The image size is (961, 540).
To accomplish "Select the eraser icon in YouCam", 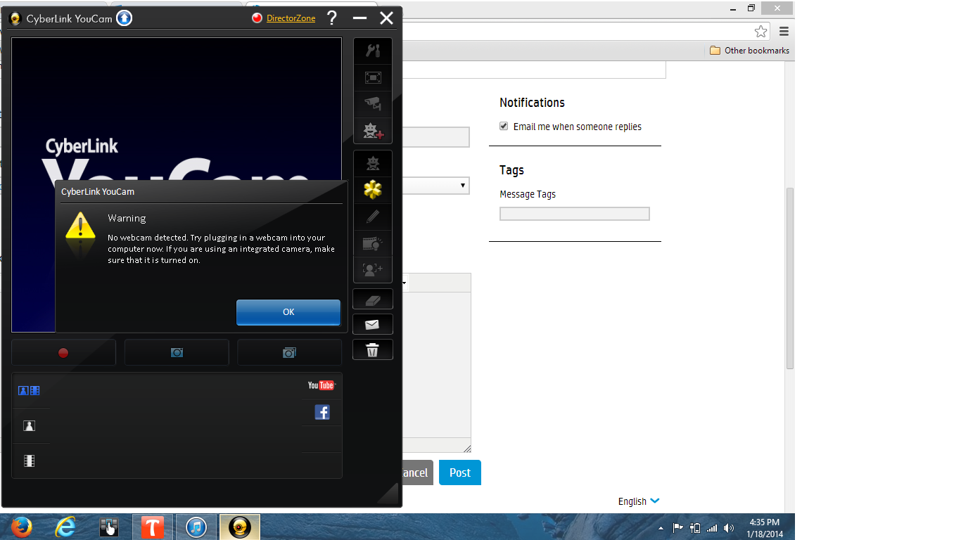I will [x=372, y=300].
